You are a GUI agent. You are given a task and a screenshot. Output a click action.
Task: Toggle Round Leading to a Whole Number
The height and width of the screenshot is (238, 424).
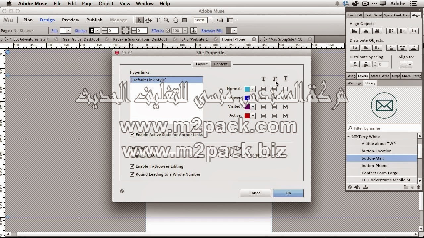pos(132,174)
